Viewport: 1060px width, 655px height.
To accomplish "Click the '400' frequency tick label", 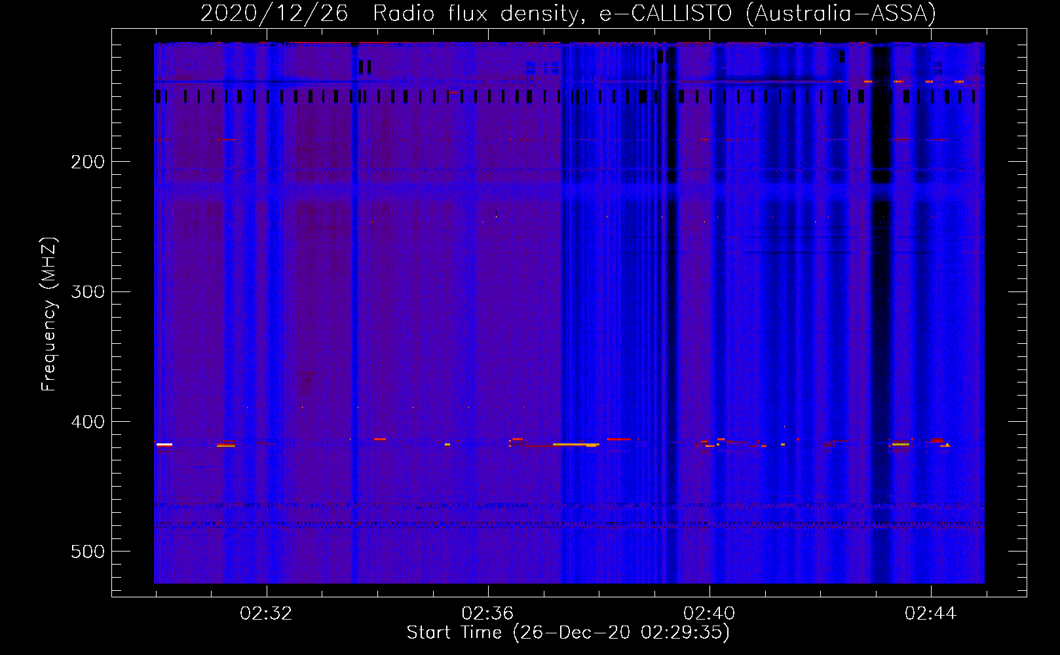I will coord(88,422).
